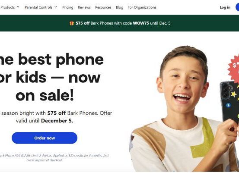The width and height of the screenshot is (239, 179).
Task: Open the Reviews link
Action: point(84,7)
